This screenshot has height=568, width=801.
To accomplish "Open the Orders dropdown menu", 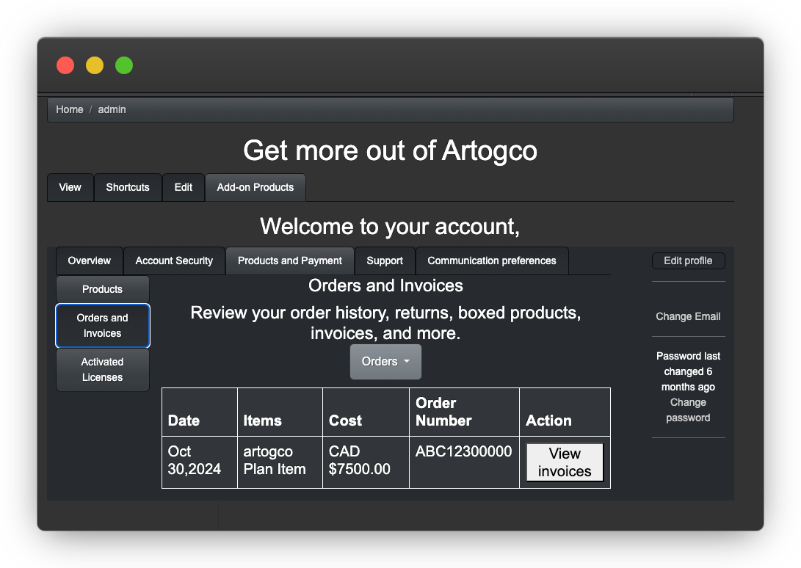I will [x=385, y=362].
